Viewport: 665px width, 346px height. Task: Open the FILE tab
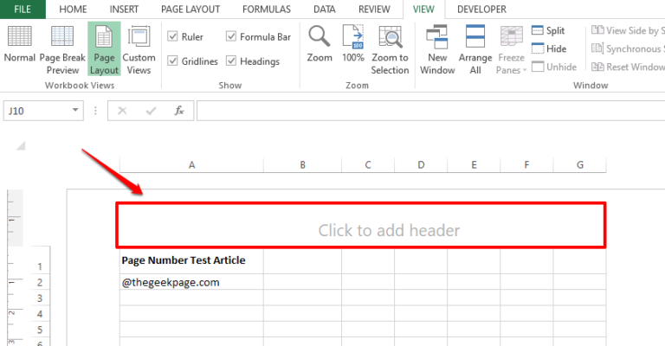coord(23,10)
